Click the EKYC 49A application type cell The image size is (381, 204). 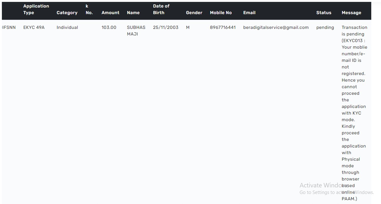point(34,27)
